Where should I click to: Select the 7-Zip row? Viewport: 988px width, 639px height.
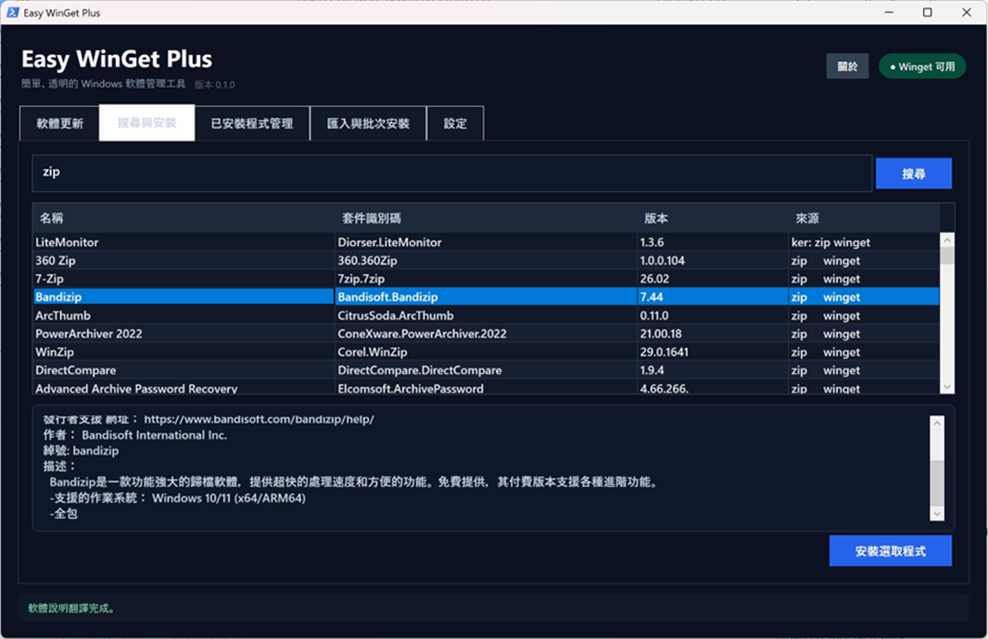point(486,279)
